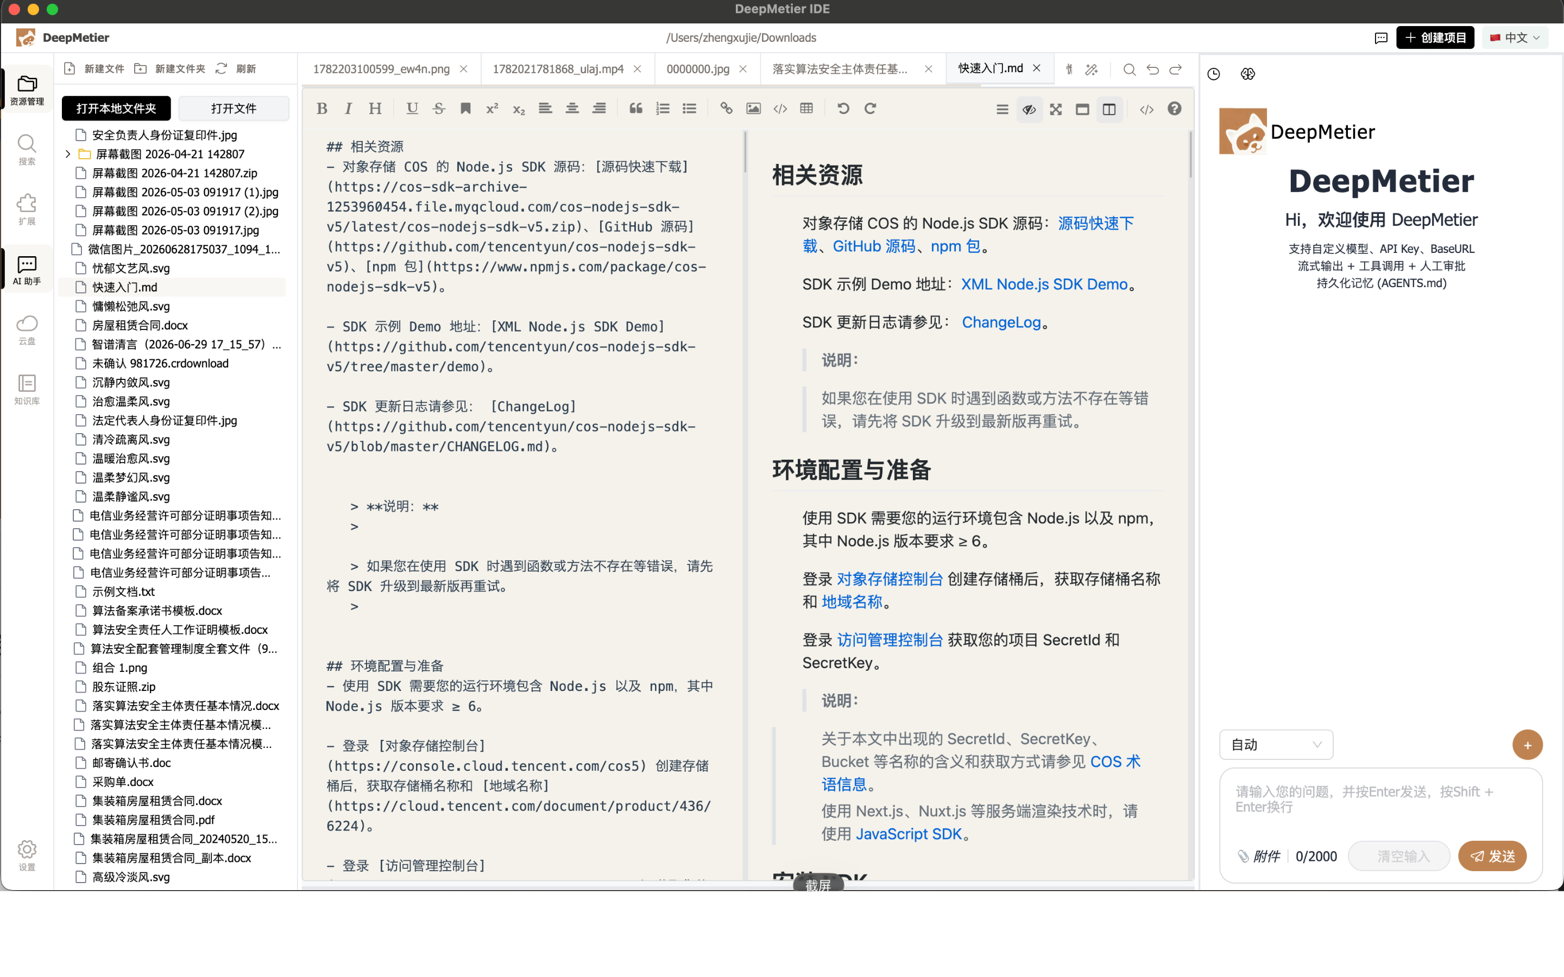Image resolution: width=1564 pixels, height=977 pixels.
Task: Toggle single-pane window view mode
Action: pyautogui.click(x=1082, y=109)
